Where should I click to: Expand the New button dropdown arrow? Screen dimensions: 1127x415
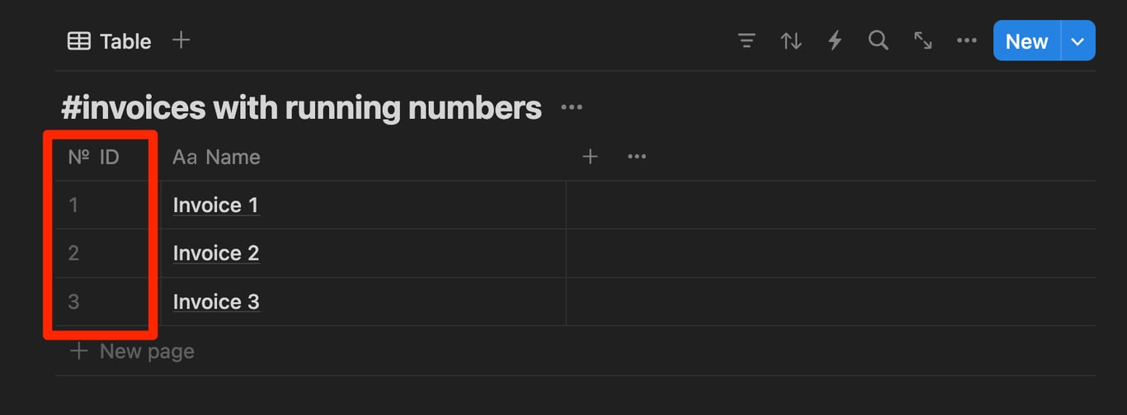pyautogui.click(x=1077, y=41)
